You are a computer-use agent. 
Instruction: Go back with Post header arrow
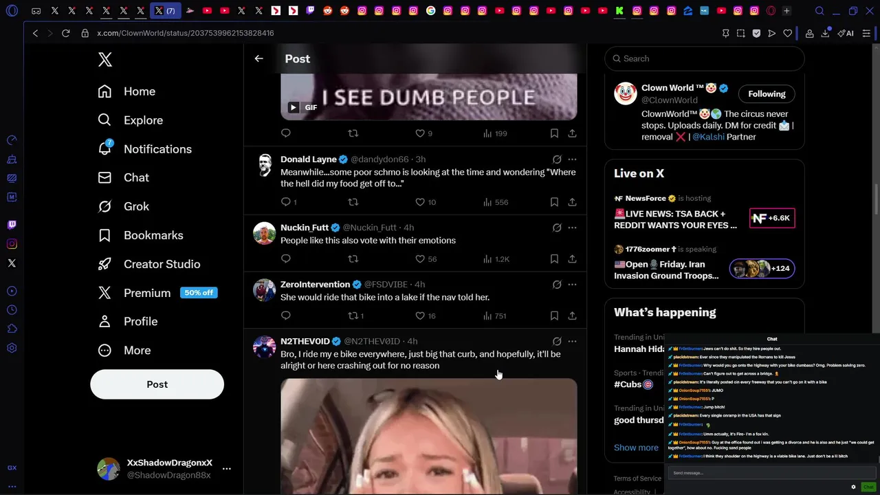pyautogui.click(x=258, y=58)
